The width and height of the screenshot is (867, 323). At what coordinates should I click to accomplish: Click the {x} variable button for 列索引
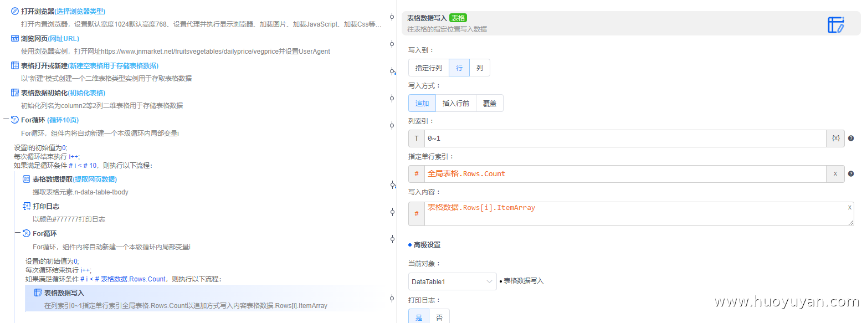(835, 139)
